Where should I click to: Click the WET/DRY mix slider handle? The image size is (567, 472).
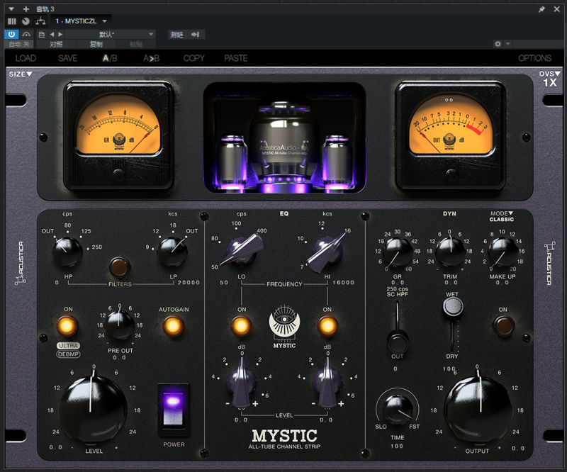tap(451, 307)
